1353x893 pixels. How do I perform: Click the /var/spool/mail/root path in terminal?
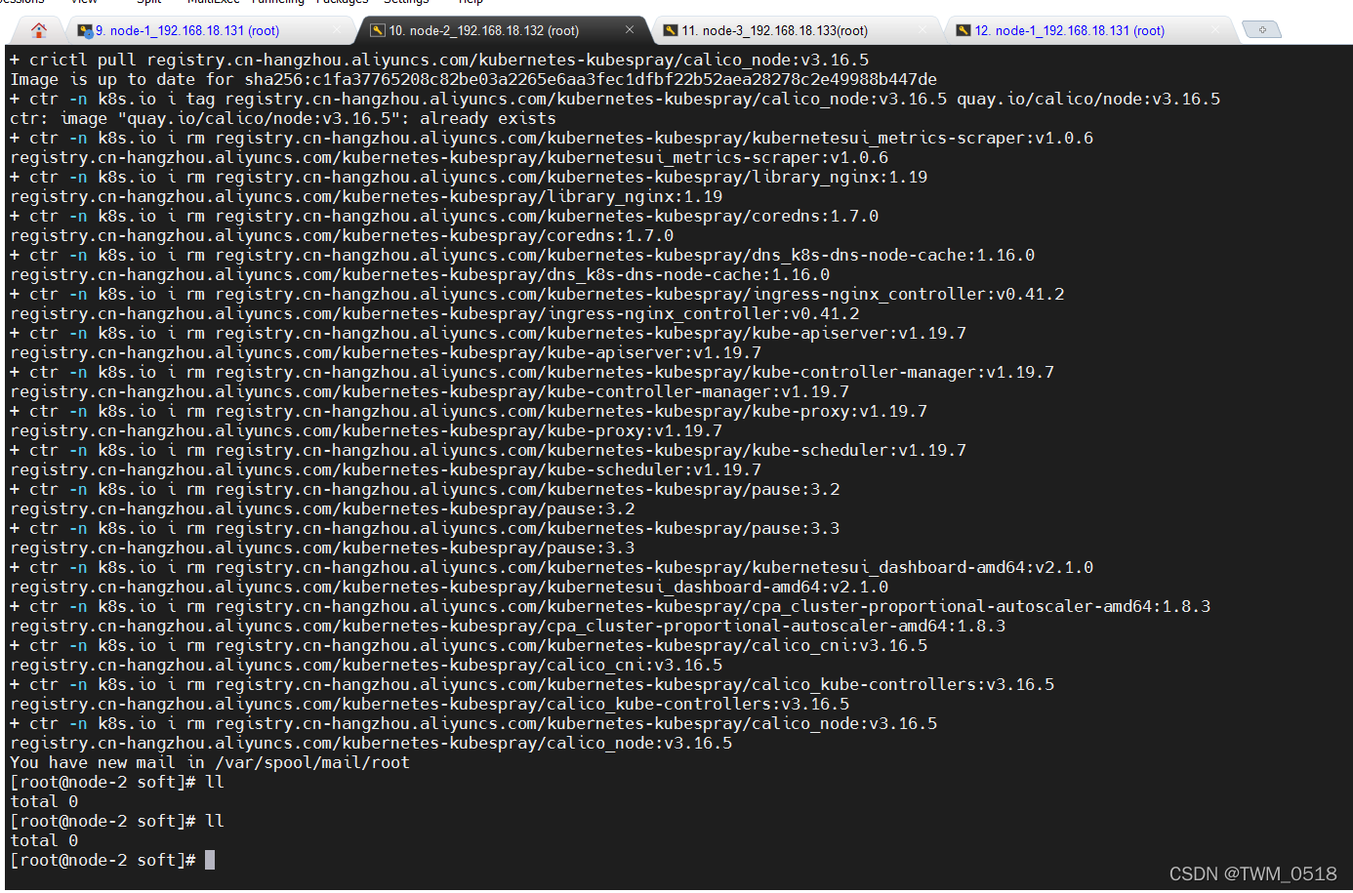[x=312, y=762]
